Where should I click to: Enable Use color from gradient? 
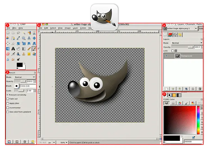point(7,112)
